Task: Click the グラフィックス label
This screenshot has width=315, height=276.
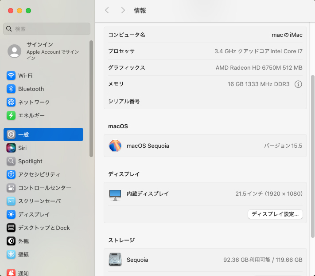Action: (127, 67)
